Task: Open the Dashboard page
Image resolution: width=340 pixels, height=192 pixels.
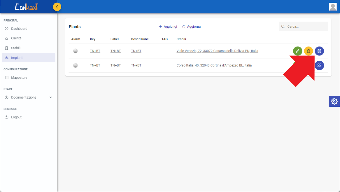Action: (19, 29)
